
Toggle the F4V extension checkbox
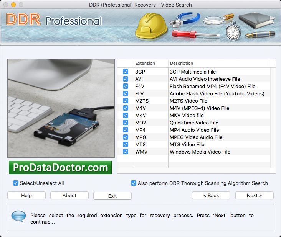pyautogui.click(x=126, y=86)
